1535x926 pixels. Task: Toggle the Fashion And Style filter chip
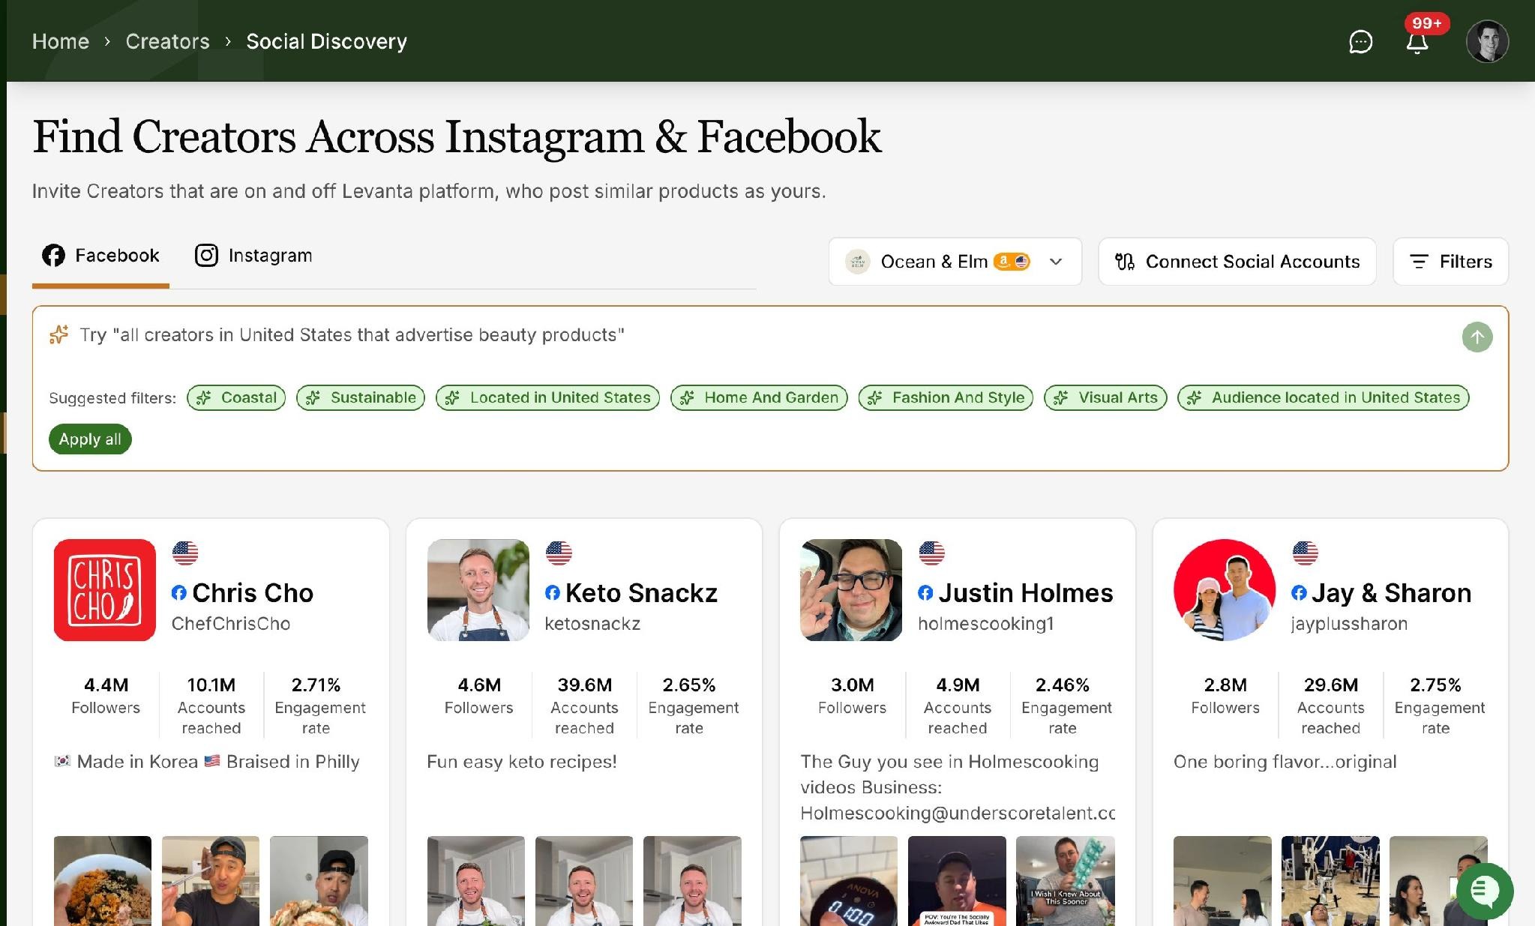[946, 397]
